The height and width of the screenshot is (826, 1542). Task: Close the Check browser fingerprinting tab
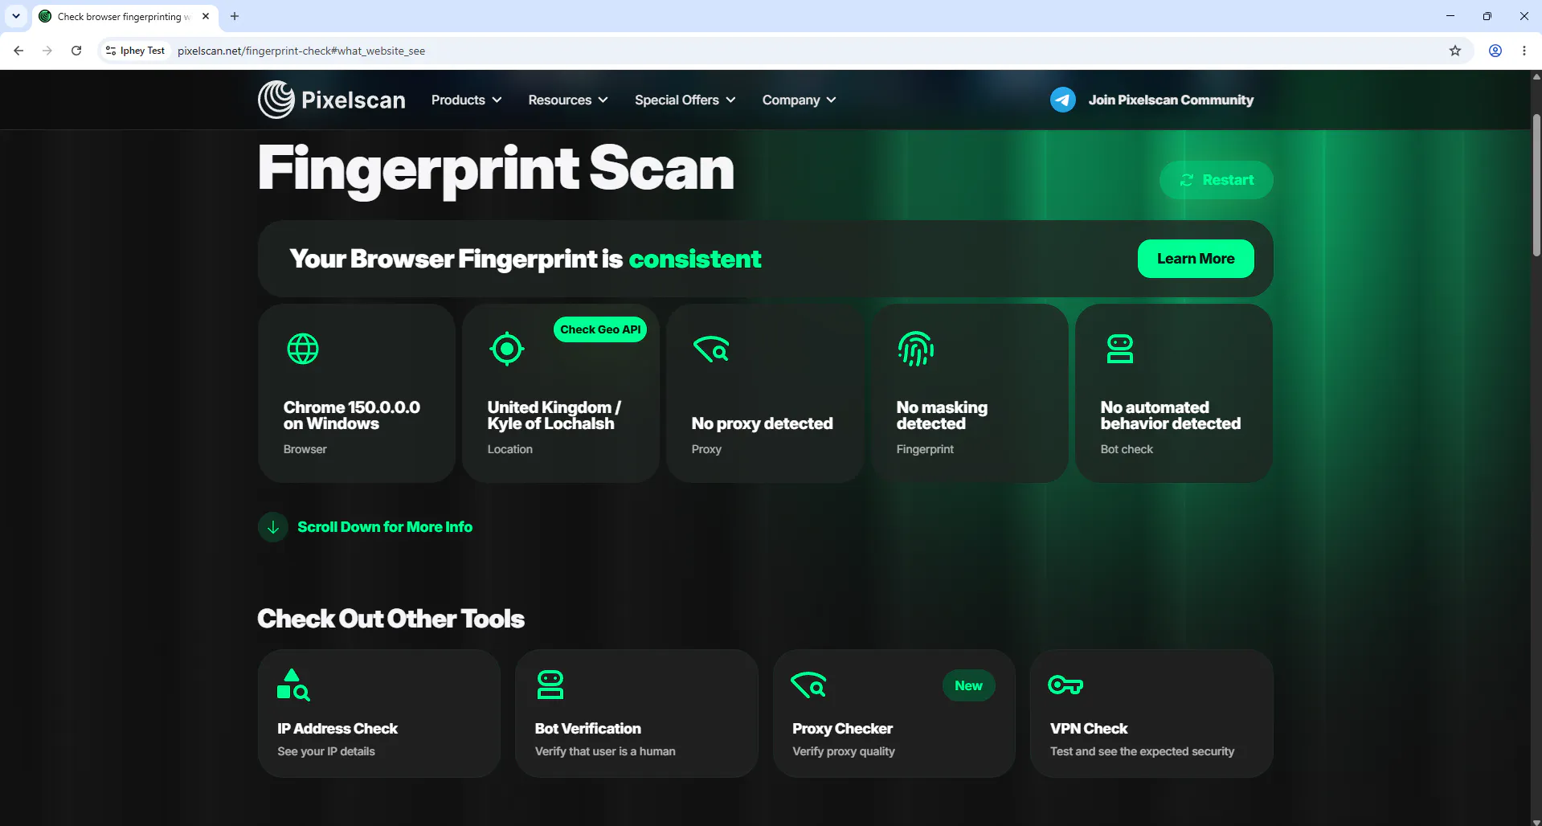[x=206, y=16]
